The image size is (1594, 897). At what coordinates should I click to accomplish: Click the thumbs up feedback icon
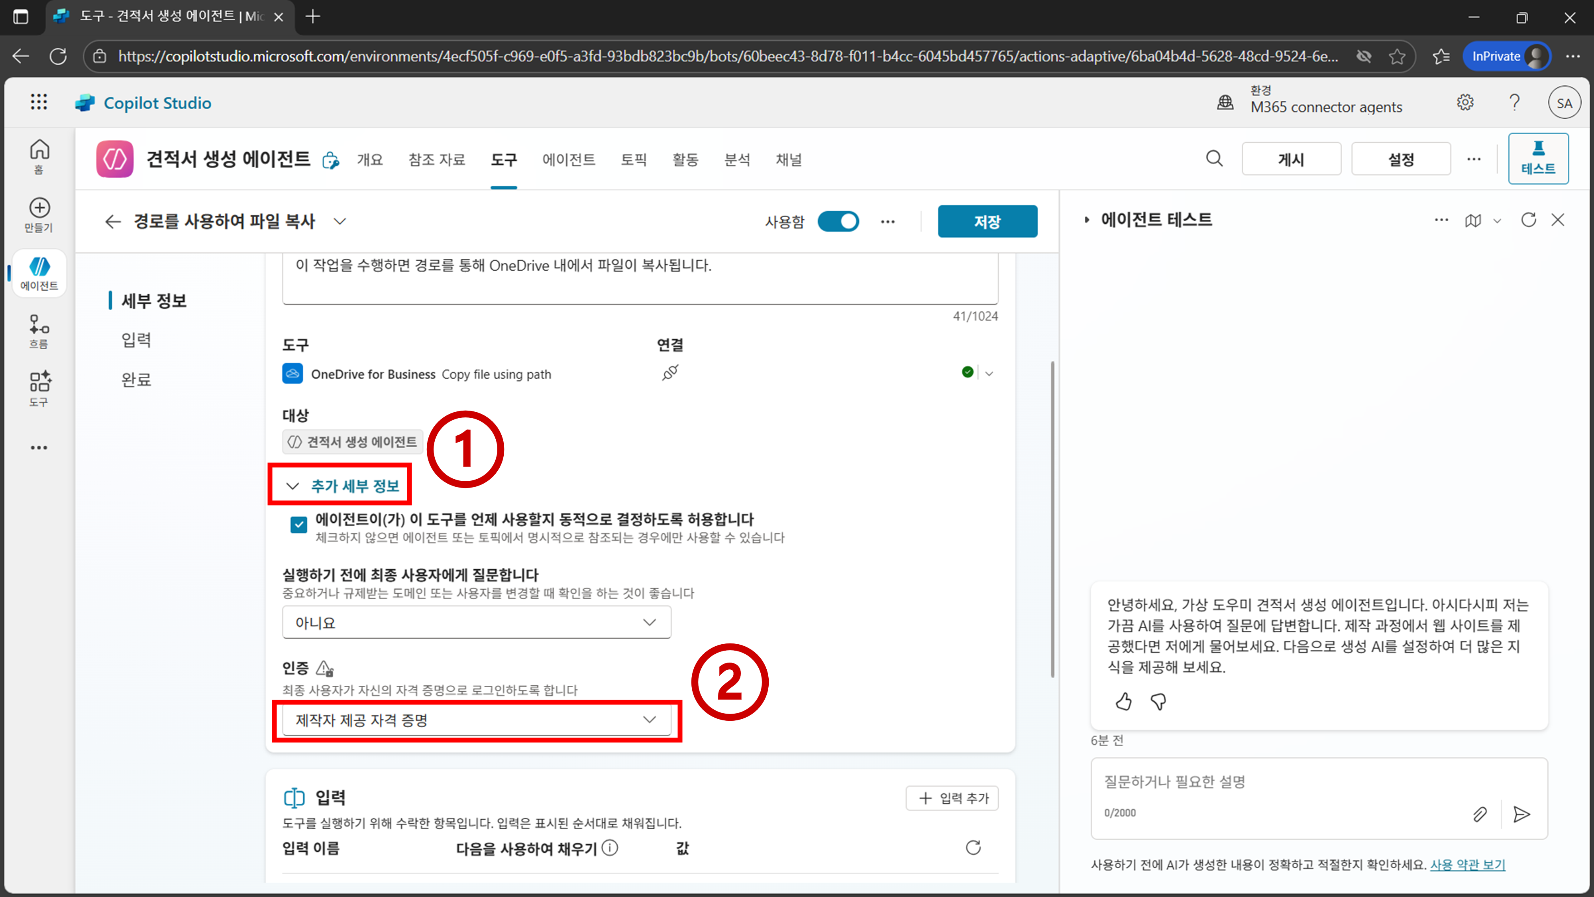1123,701
